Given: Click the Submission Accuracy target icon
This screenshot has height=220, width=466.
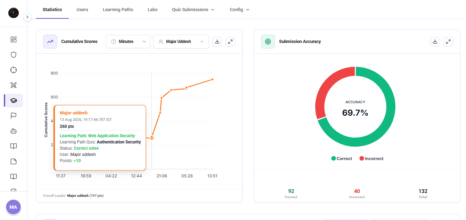Looking at the screenshot, I should 268,42.
